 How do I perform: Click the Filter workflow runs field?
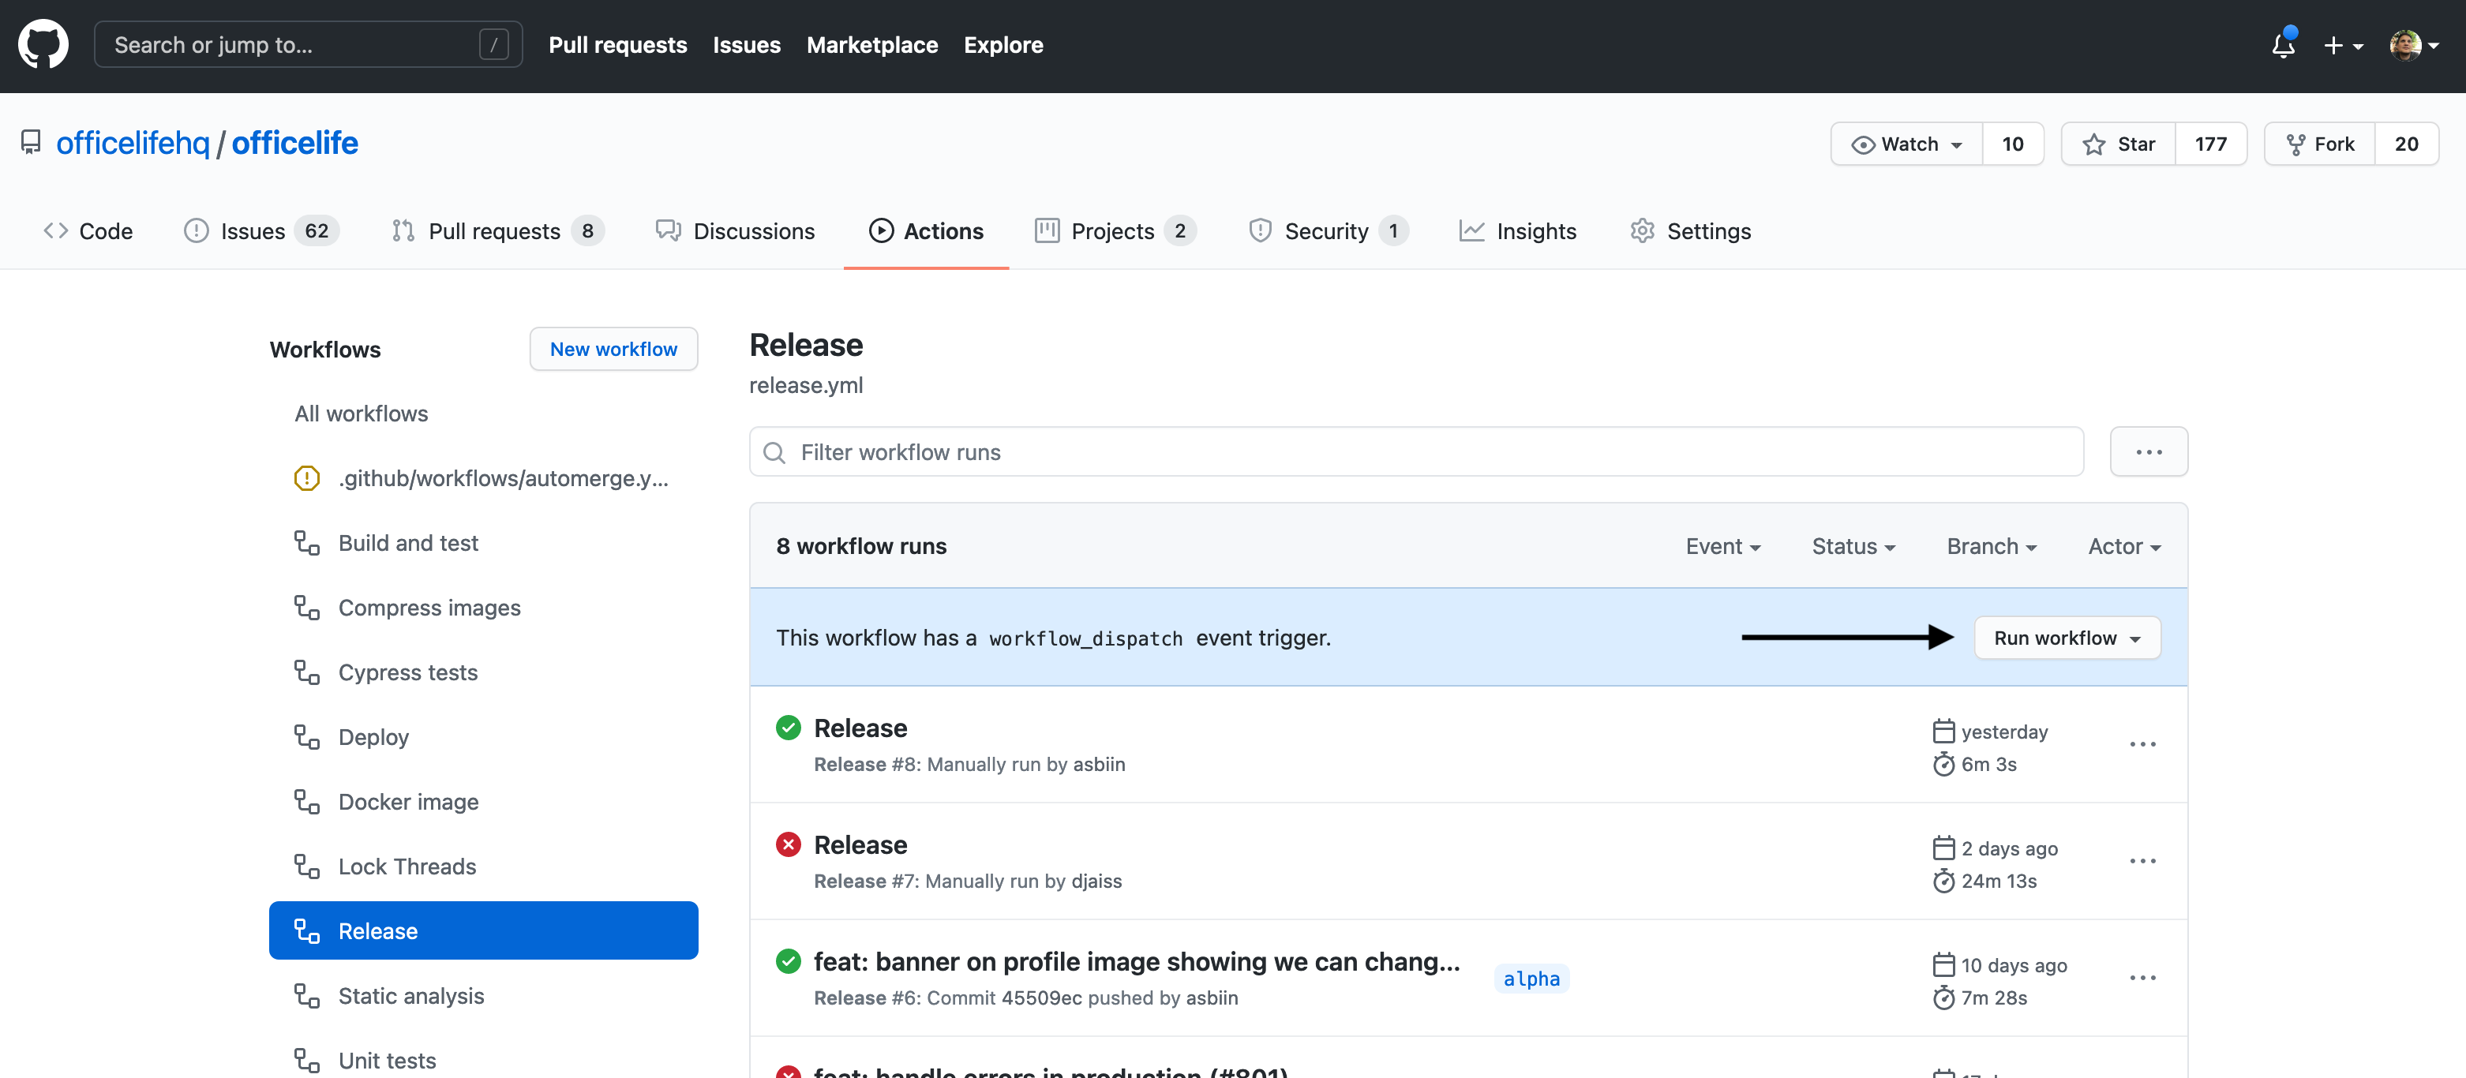(1417, 452)
